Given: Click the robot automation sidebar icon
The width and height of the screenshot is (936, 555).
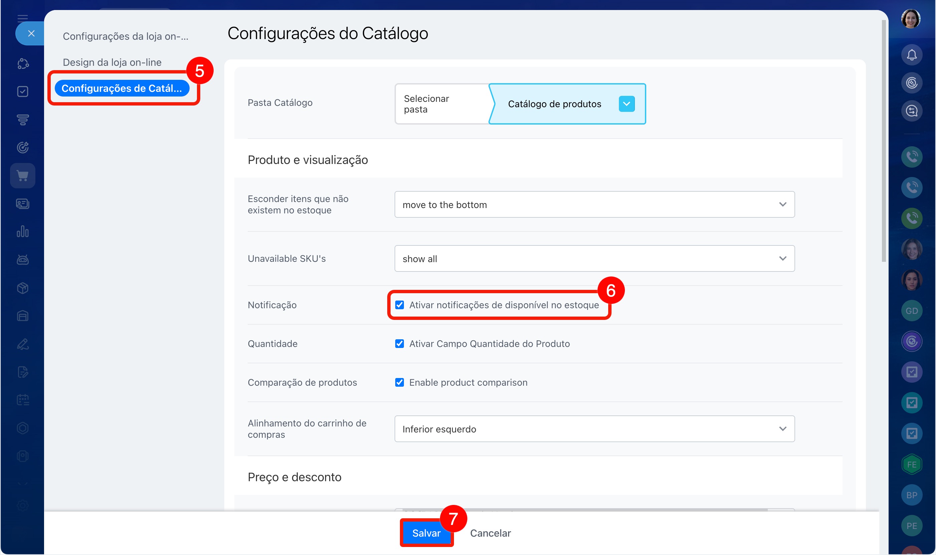Looking at the screenshot, I should coord(23,259).
